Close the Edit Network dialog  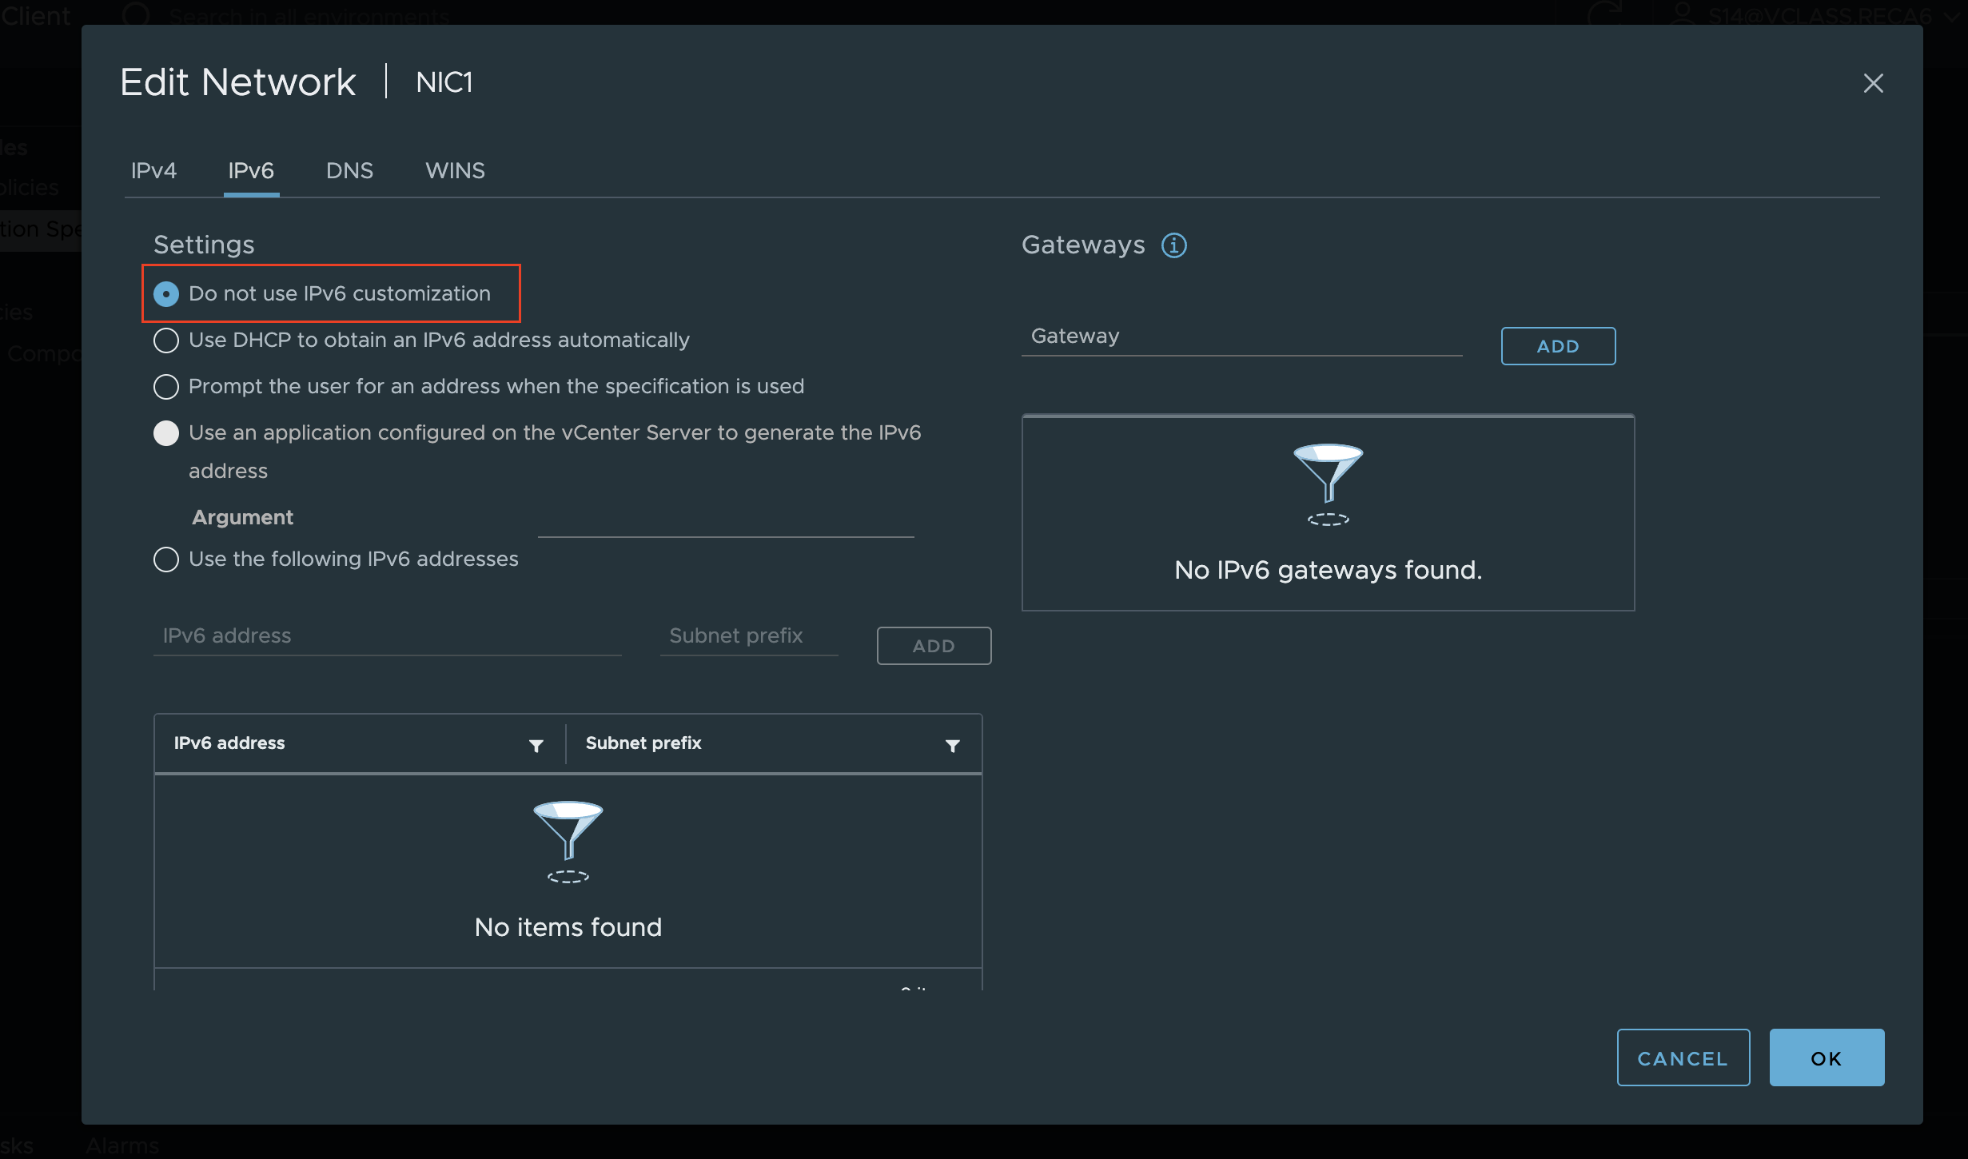[x=1873, y=83]
